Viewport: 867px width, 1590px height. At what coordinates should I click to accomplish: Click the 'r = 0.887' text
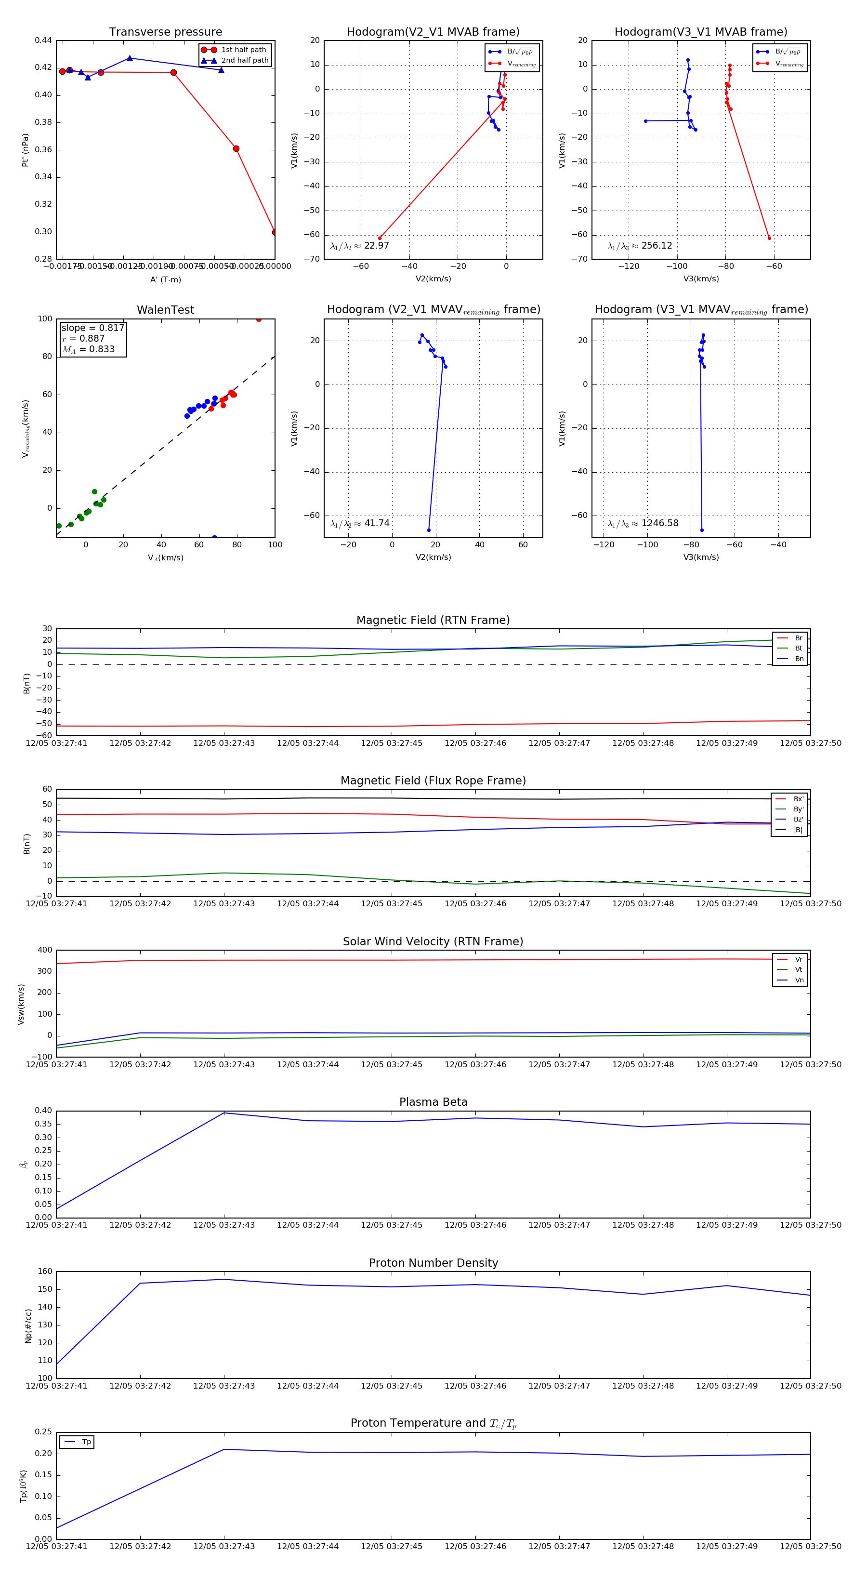83,338
